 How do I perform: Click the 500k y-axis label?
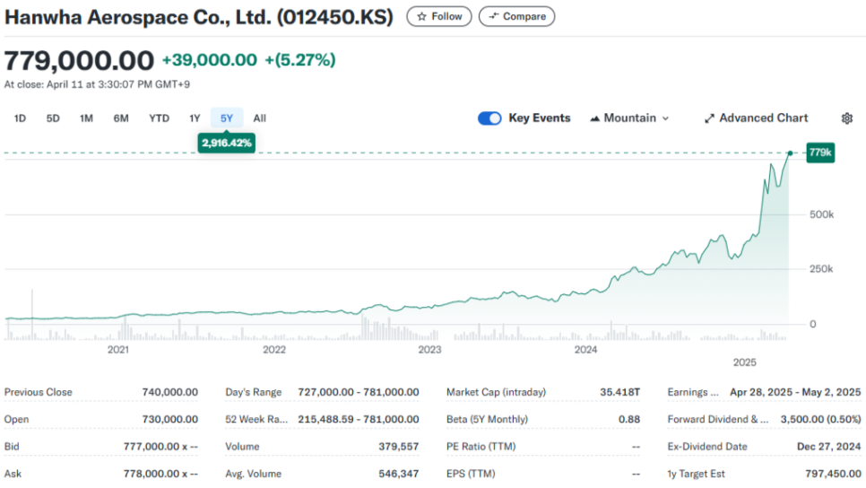click(x=821, y=214)
